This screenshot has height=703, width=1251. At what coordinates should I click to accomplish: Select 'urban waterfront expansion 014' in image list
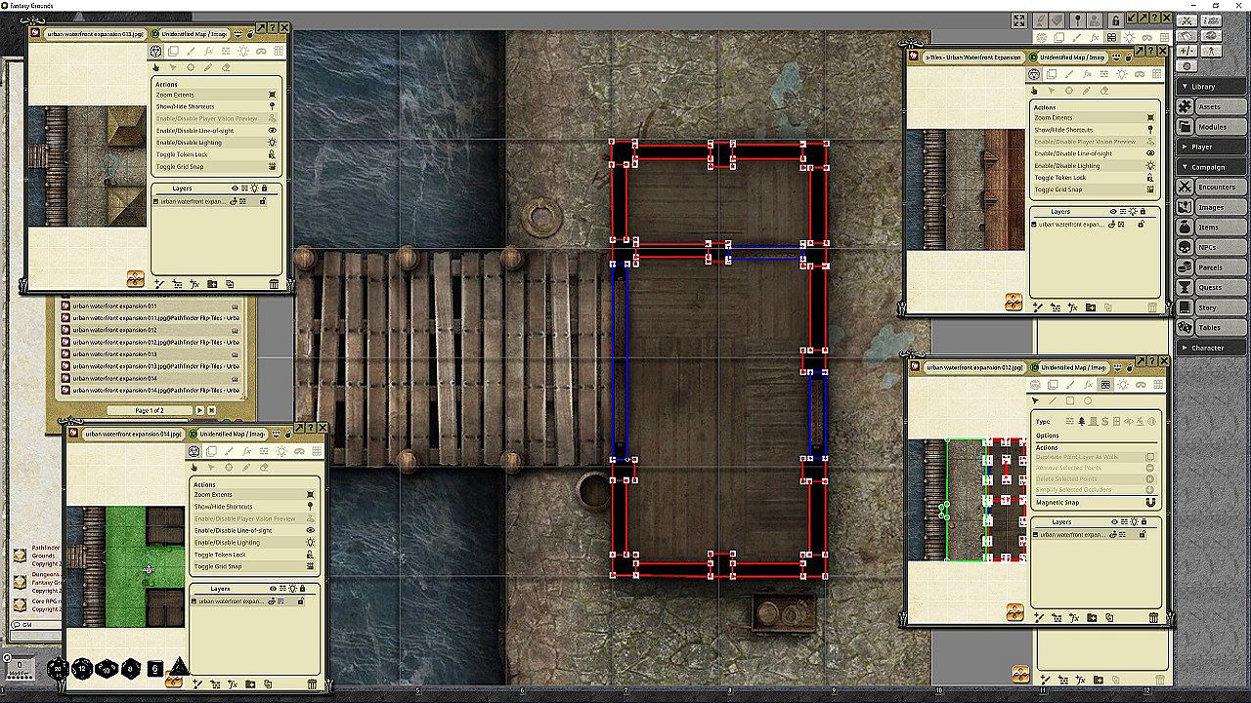coord(114,378)
